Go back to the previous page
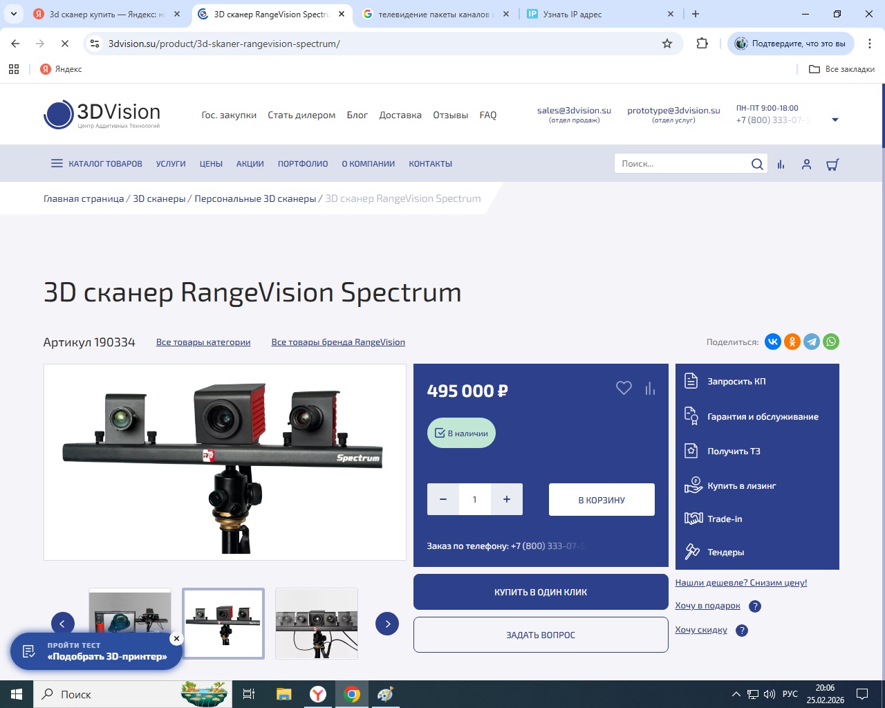The image size is (885, 708). coord(15,44)
